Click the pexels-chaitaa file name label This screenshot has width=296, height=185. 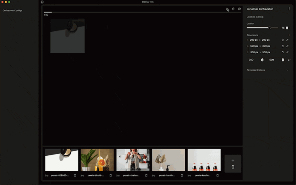[x=131, y=176]
